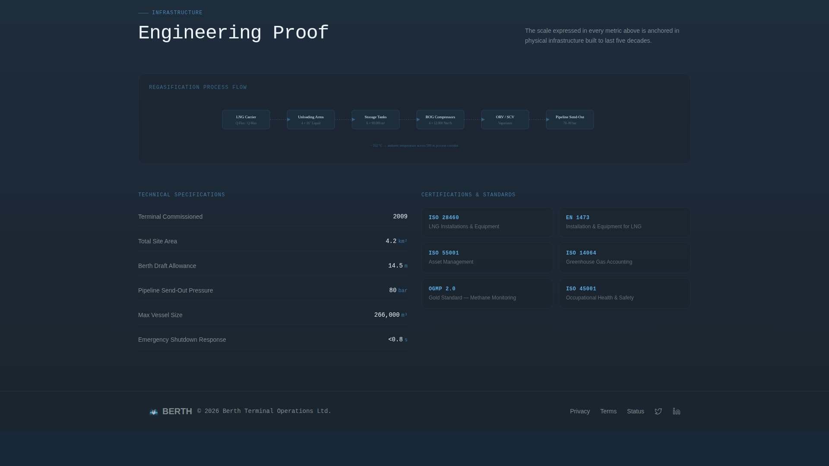829x466 pixels.
Task: Open the Privacy link
Action: click(x=579, y=411)
